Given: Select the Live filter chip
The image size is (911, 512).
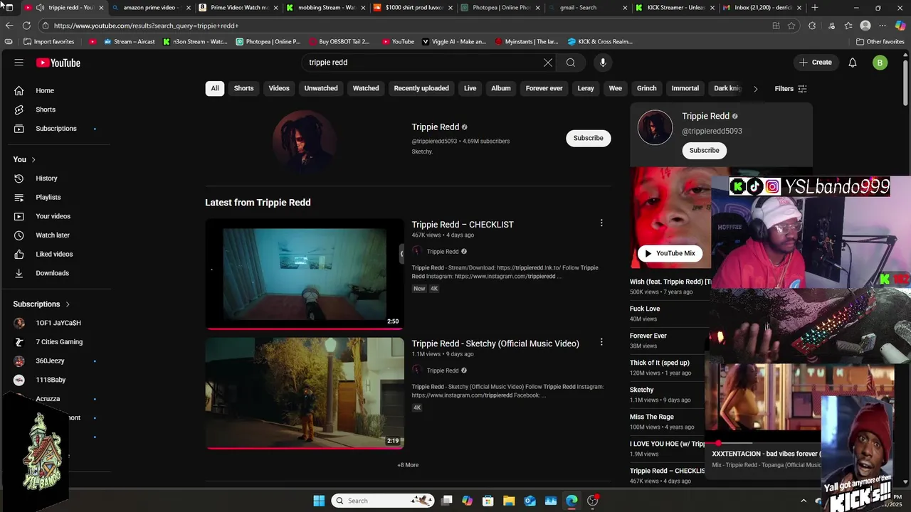Looking at the screenshot, I should point(470,88).
